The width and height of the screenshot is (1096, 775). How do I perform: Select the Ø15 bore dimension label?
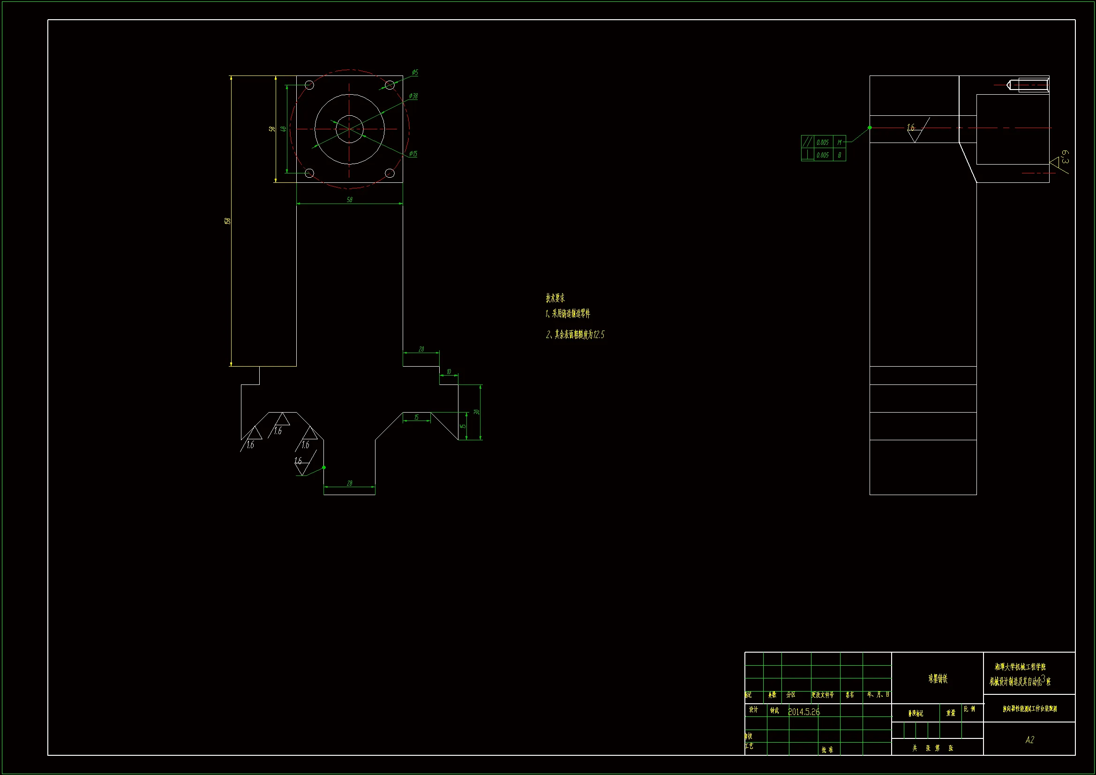click(413, 154)
